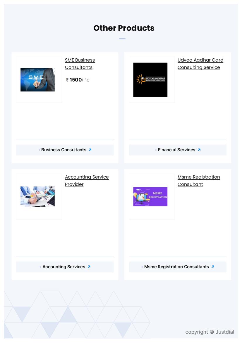Click the Business Consultants category button
242x343 pixels.
click(65, 150)
